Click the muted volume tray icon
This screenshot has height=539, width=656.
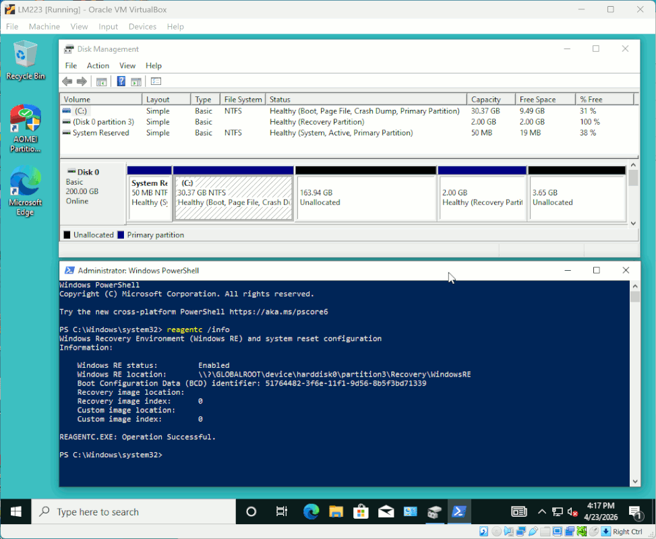(572, 512)
